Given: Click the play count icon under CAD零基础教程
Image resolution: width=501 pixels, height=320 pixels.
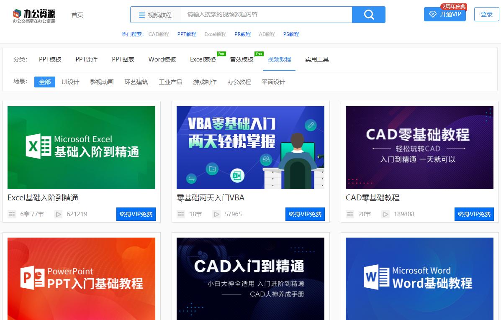Looking at the screenshot, I should [385, 214].
